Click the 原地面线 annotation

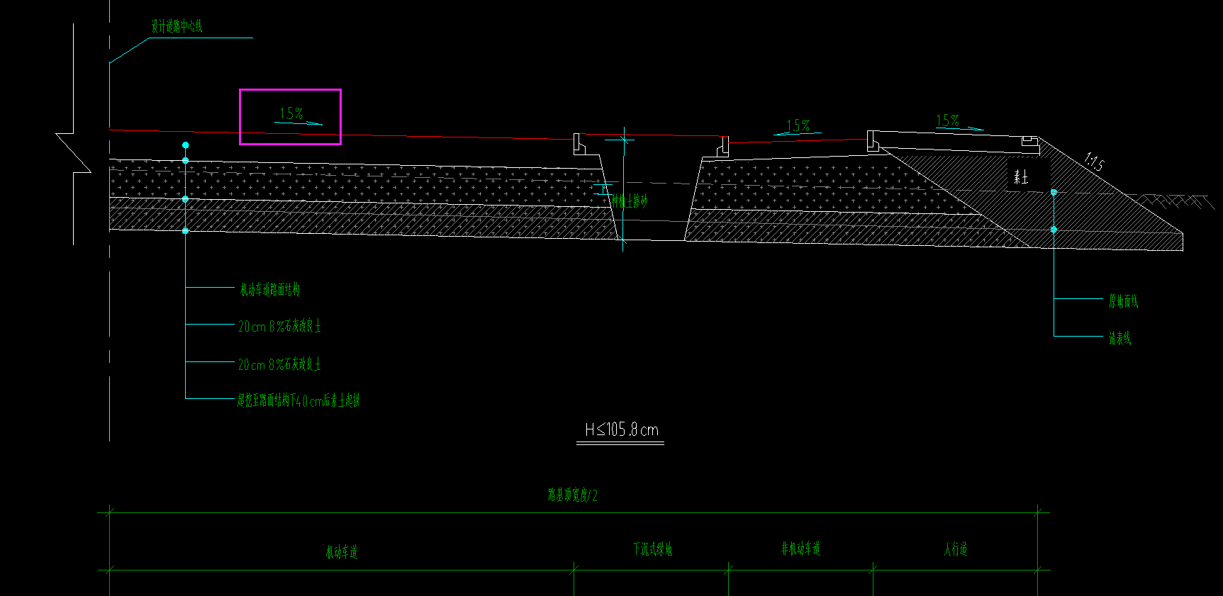coord(1124,301)
